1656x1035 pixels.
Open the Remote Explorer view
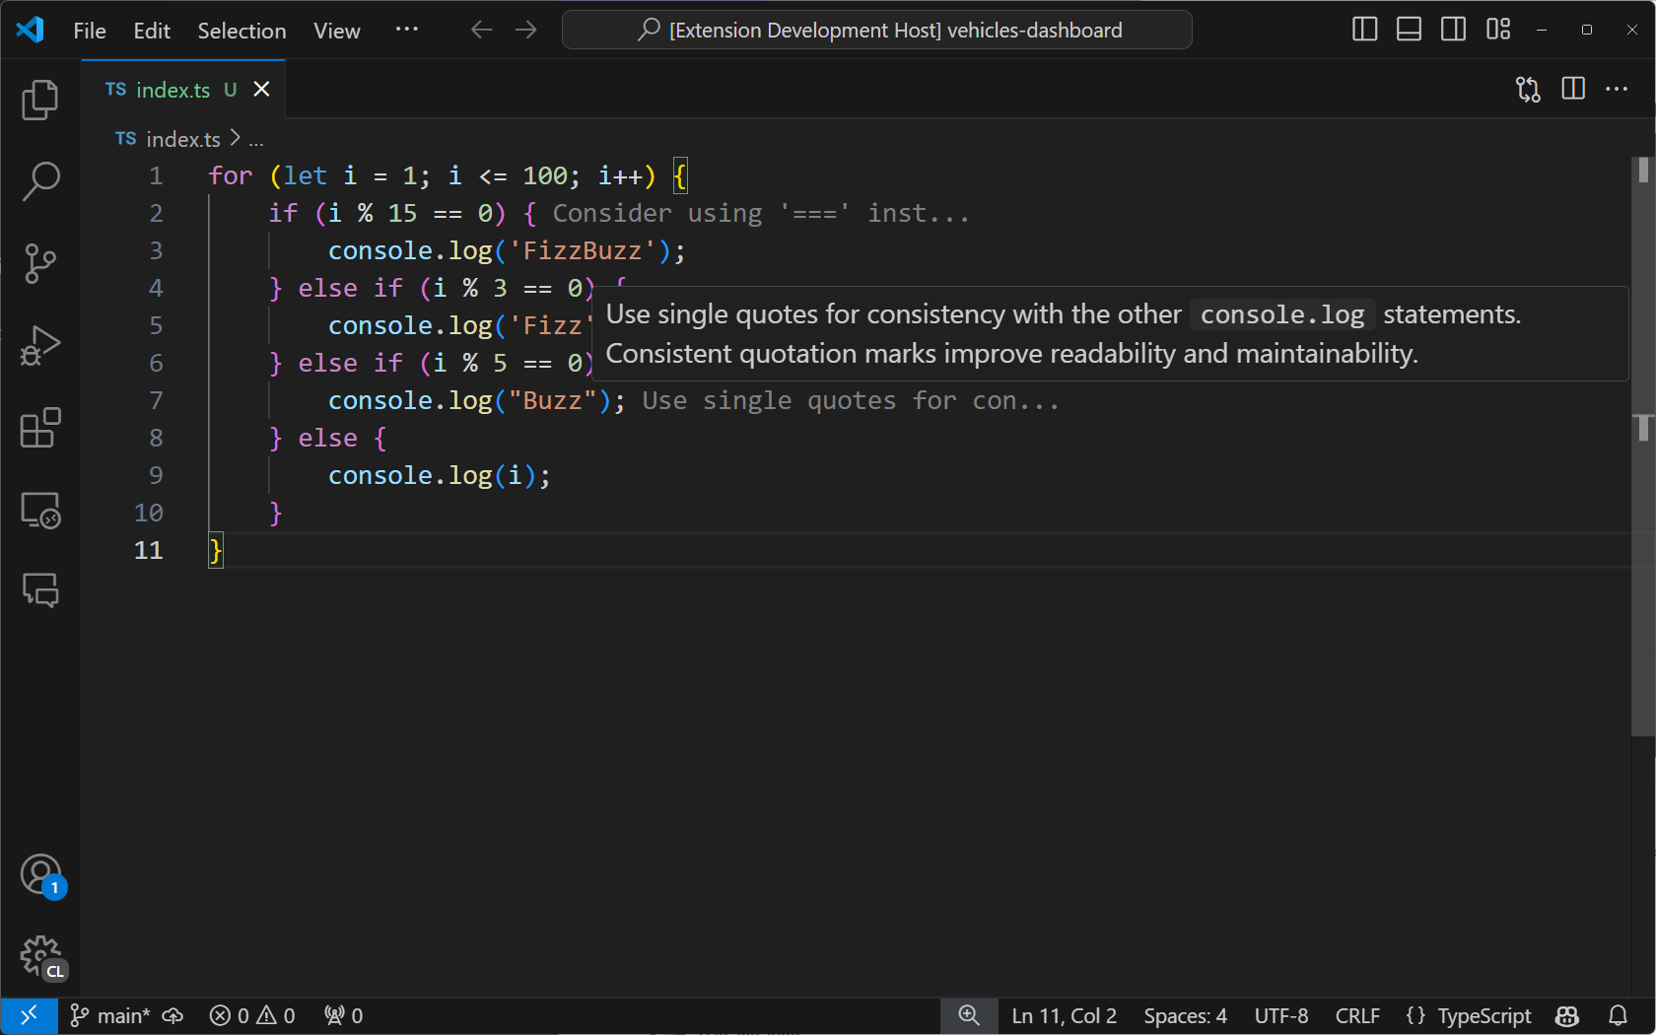(x=39, y=511)
